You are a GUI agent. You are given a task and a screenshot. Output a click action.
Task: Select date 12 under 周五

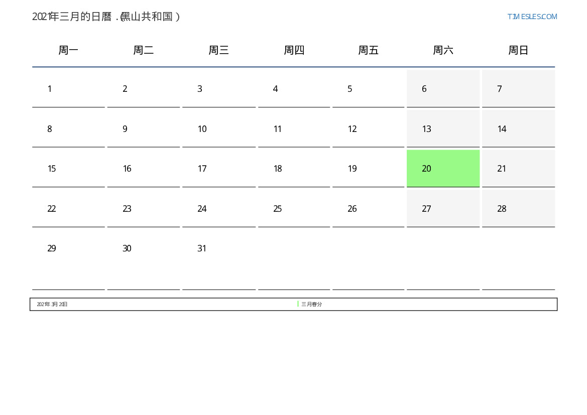point(369,129)
